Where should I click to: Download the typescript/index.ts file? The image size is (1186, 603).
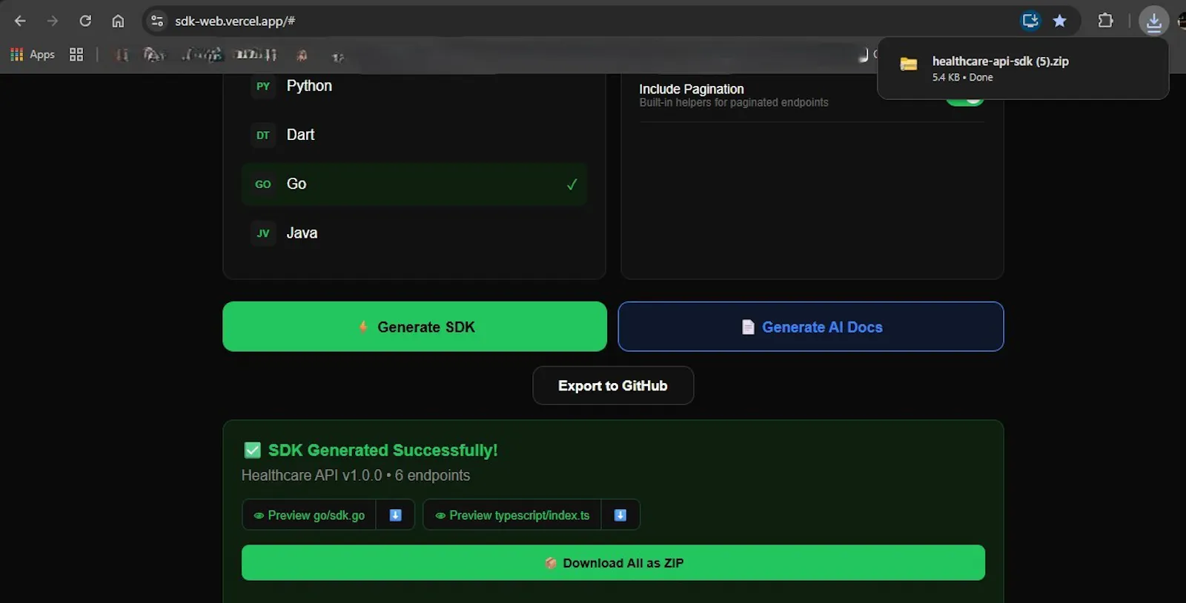[x=620, y=515]
